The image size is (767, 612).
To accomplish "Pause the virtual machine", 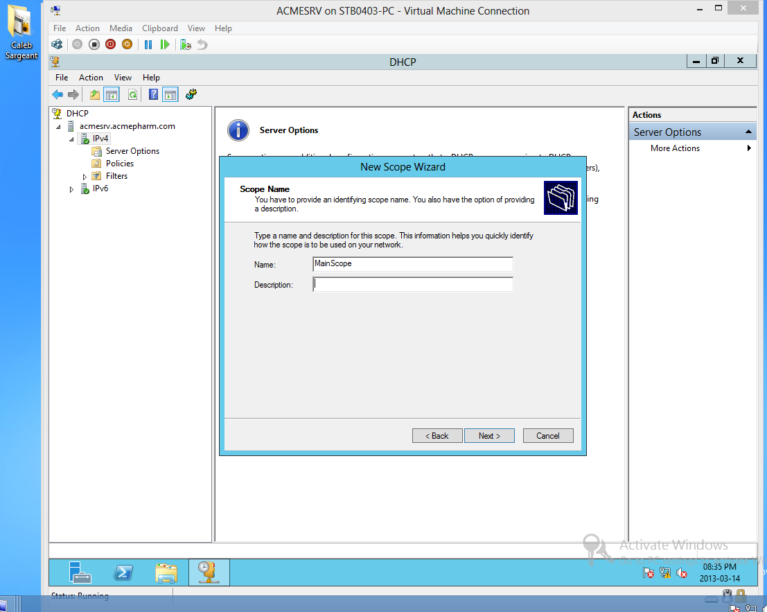I will coord(148,44).
